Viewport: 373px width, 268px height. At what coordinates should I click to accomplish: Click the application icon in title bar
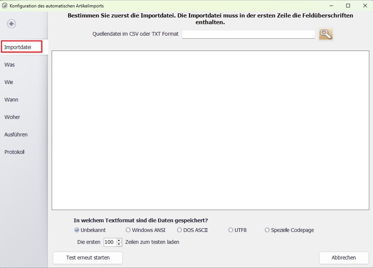4,6
